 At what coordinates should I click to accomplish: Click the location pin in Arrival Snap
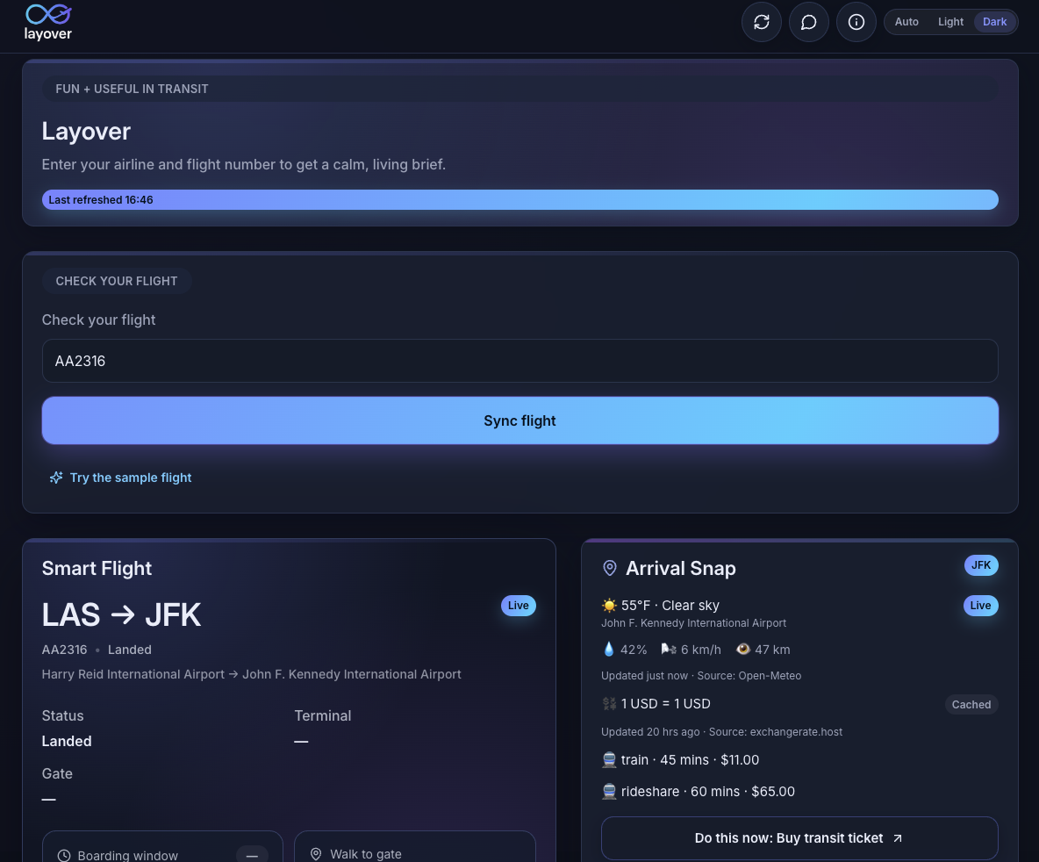click(610, 568)
